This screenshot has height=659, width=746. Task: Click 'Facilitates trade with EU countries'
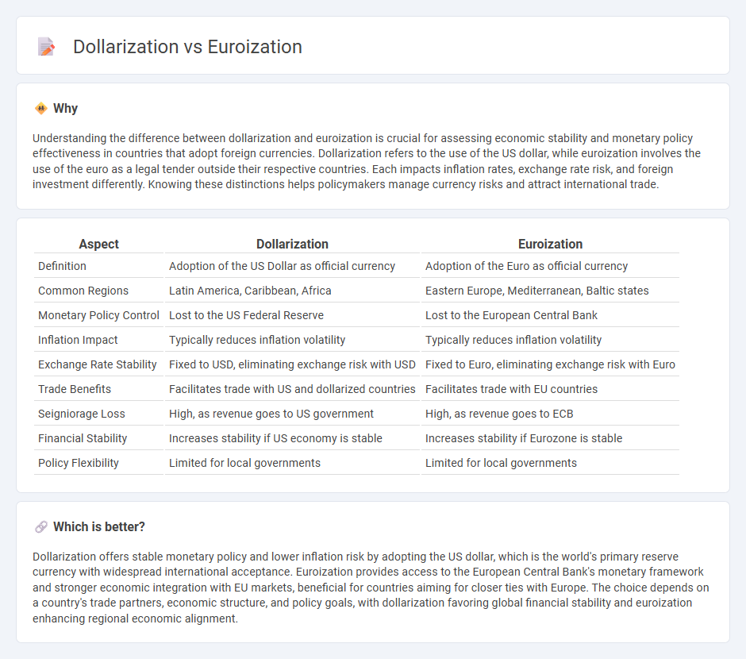pos(511,389)
